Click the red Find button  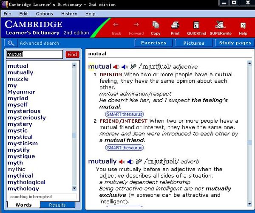(72, 55)
